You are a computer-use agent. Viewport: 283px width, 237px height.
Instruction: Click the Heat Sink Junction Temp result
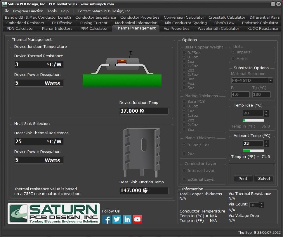[x=144, y=190]
